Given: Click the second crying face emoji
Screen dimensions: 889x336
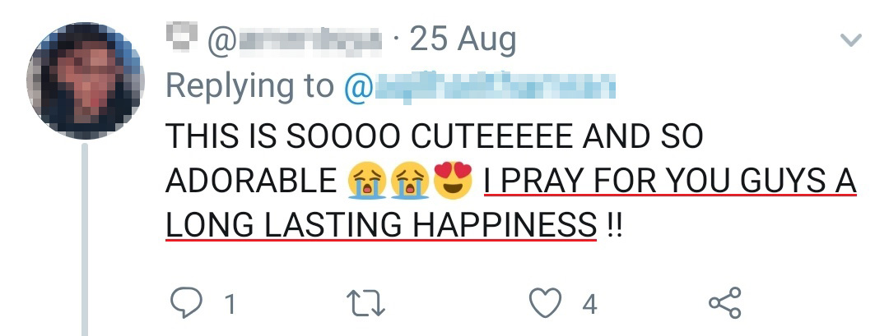Looking at the screenshot, I should click(x=411, y=182).
